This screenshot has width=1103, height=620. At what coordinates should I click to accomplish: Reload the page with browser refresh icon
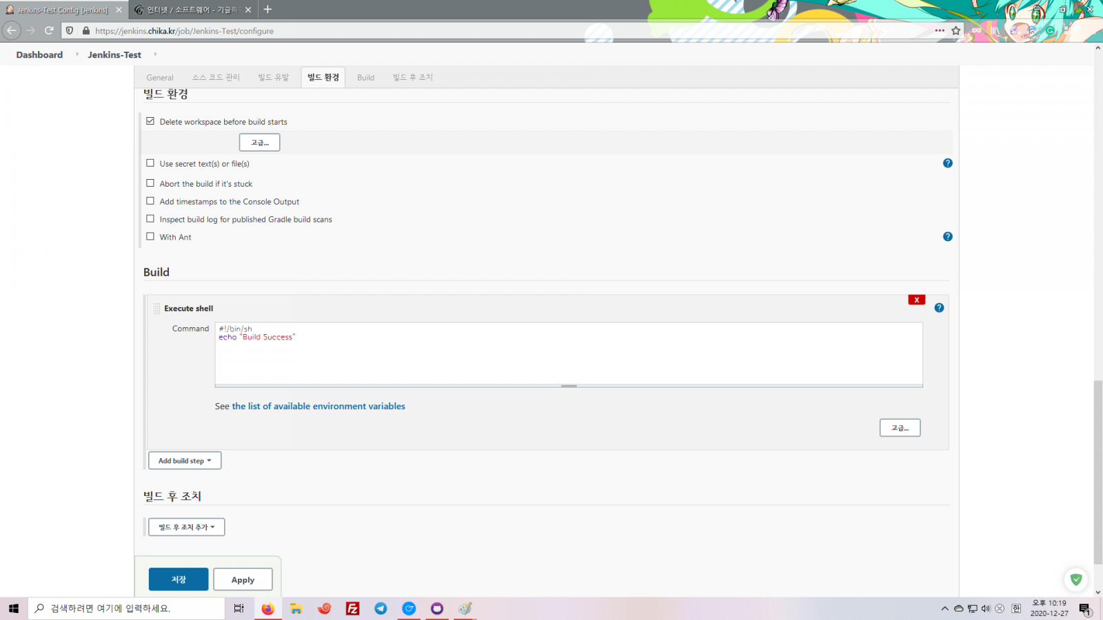coord(49,30)
